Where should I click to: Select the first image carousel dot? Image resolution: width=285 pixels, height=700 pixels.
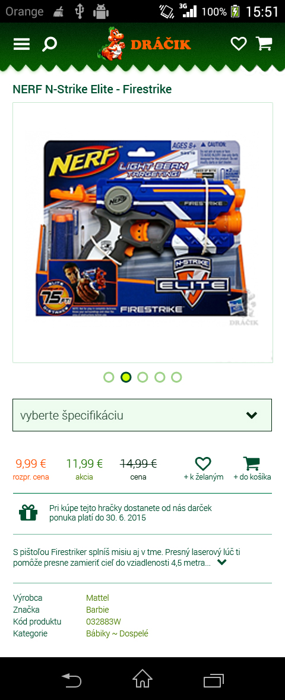pos(109,377)
